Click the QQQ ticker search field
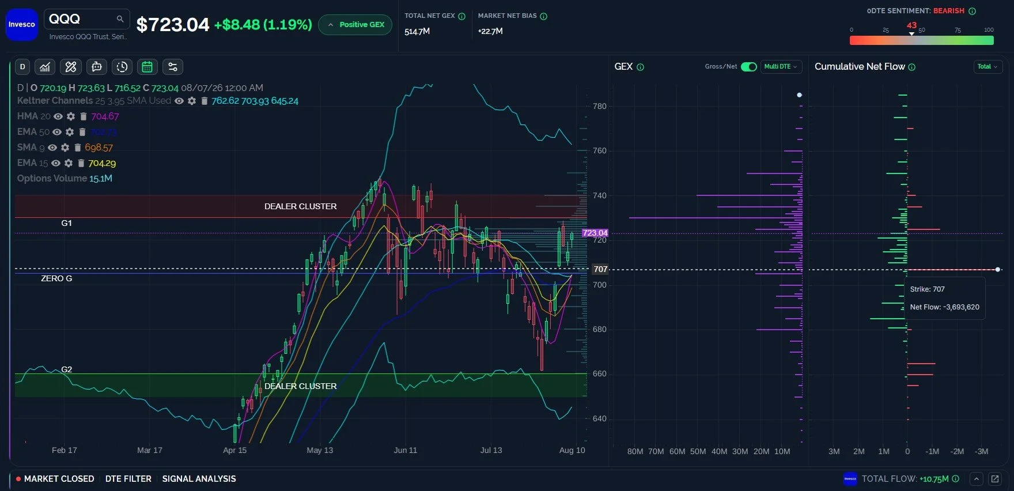 pos(86,19)
